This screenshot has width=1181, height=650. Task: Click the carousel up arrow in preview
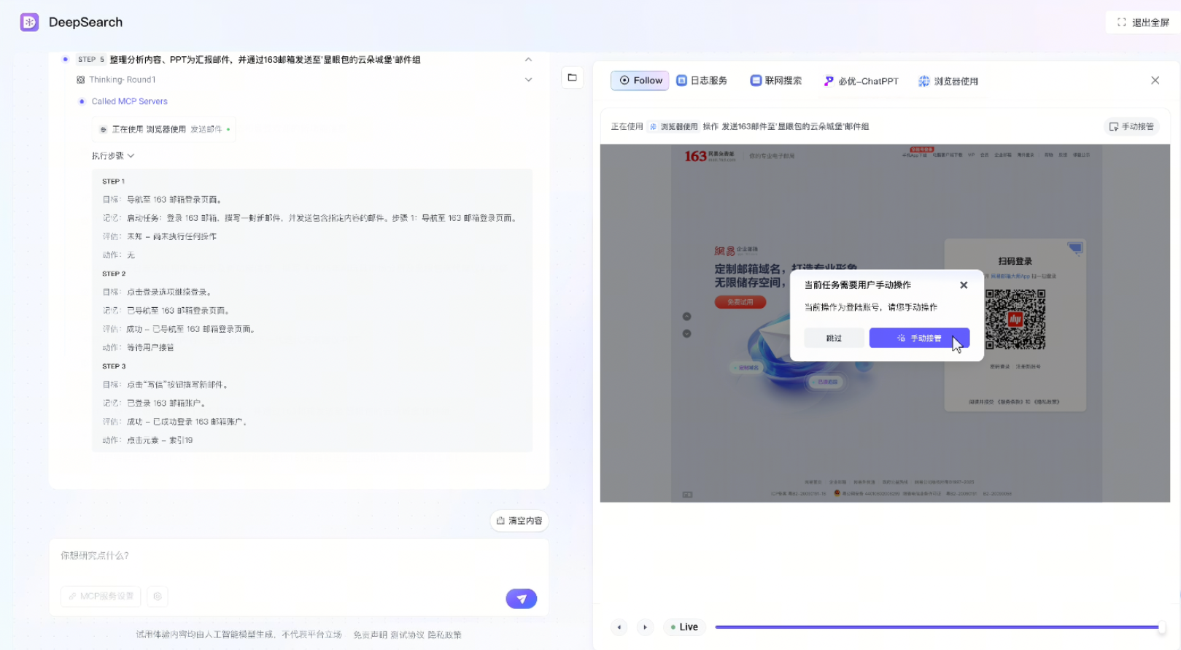point(686,317)
